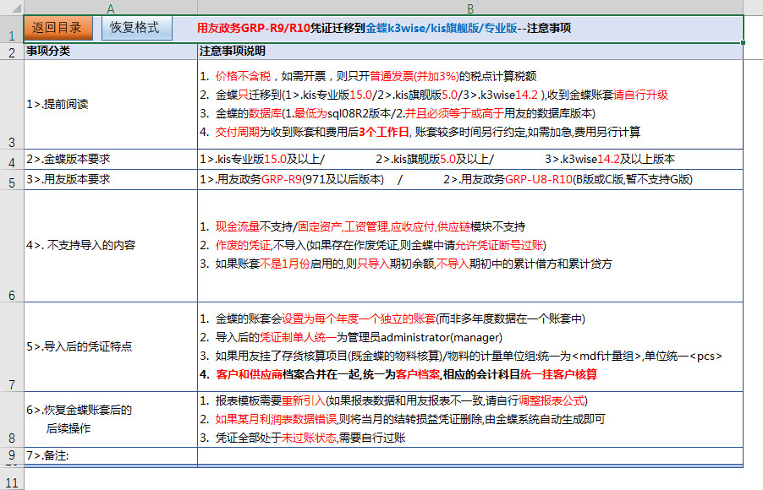Click the 4>.不支持导入的内容 cell
Screen dimensions: 763x490
pos(111,246)
